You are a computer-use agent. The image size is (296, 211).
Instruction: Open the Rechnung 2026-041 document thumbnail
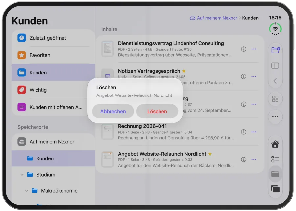(108, 132)
